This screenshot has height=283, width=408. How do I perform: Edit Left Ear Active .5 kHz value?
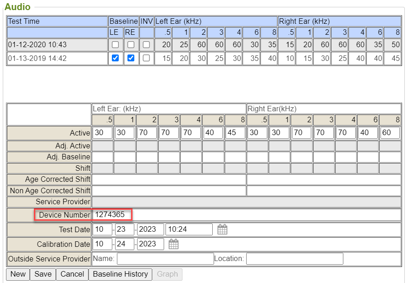click(x=102, y=133)
